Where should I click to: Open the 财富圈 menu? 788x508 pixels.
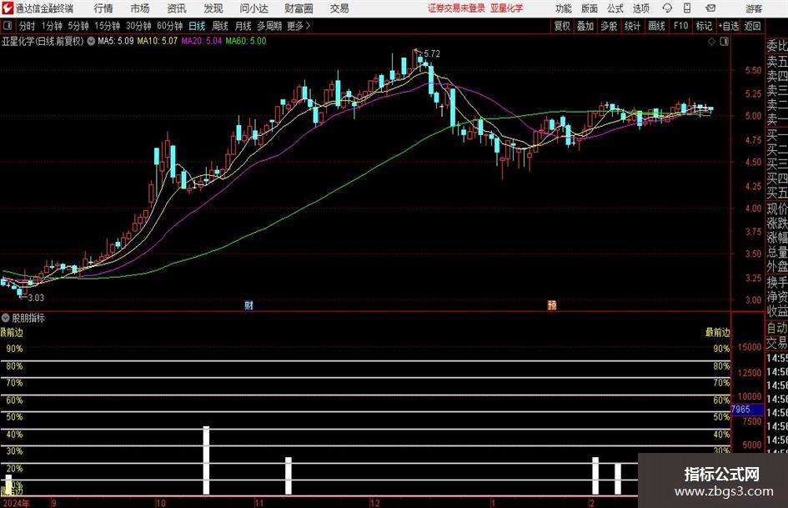pos(299,8)
